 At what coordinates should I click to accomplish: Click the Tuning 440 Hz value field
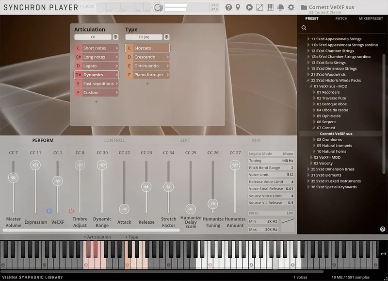click(271, 161)
